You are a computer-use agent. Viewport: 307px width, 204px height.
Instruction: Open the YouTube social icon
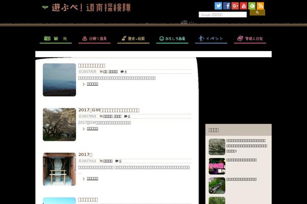244,6
